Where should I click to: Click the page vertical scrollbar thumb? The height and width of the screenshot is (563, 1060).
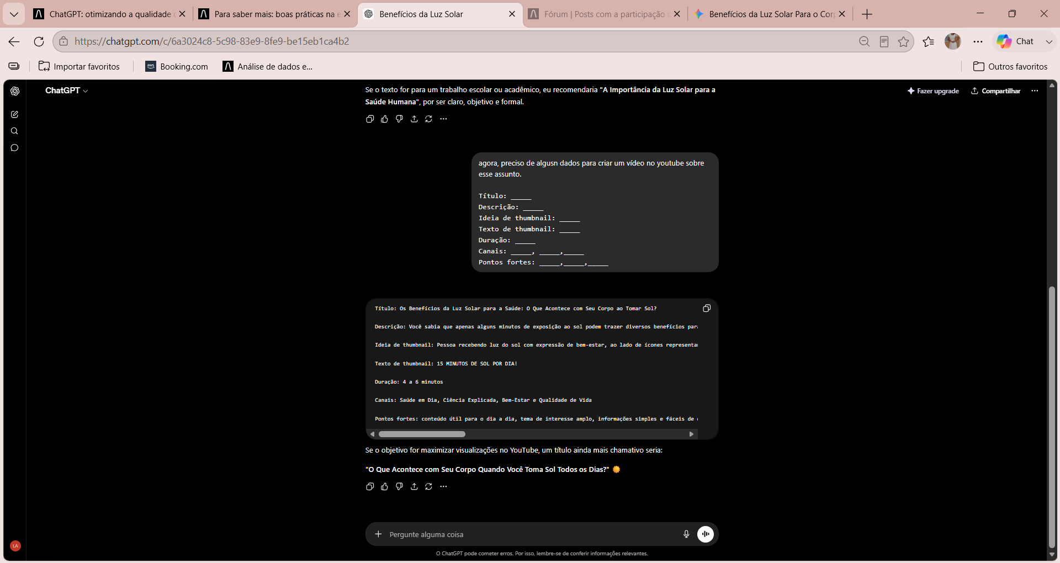point(1052,417)
